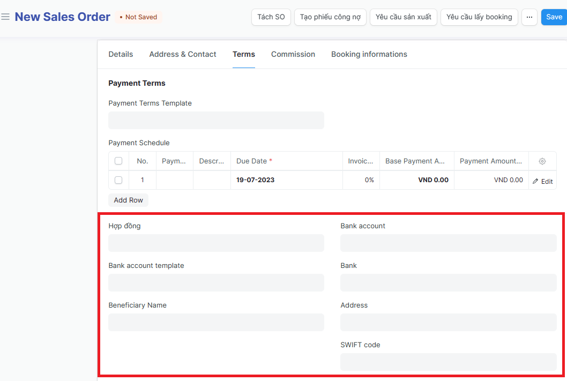Tick the checkbox for row 1
The image size is (567, 381).
(x=118, y=180)
